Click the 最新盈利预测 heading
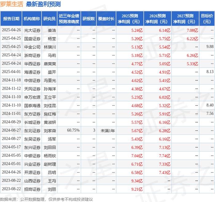Screen dimensions: 215x202 click(43, 4)
